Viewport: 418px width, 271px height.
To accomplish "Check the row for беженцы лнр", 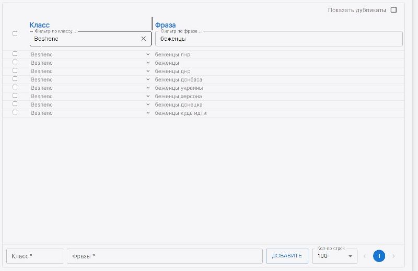I will [x=15, y=54].
